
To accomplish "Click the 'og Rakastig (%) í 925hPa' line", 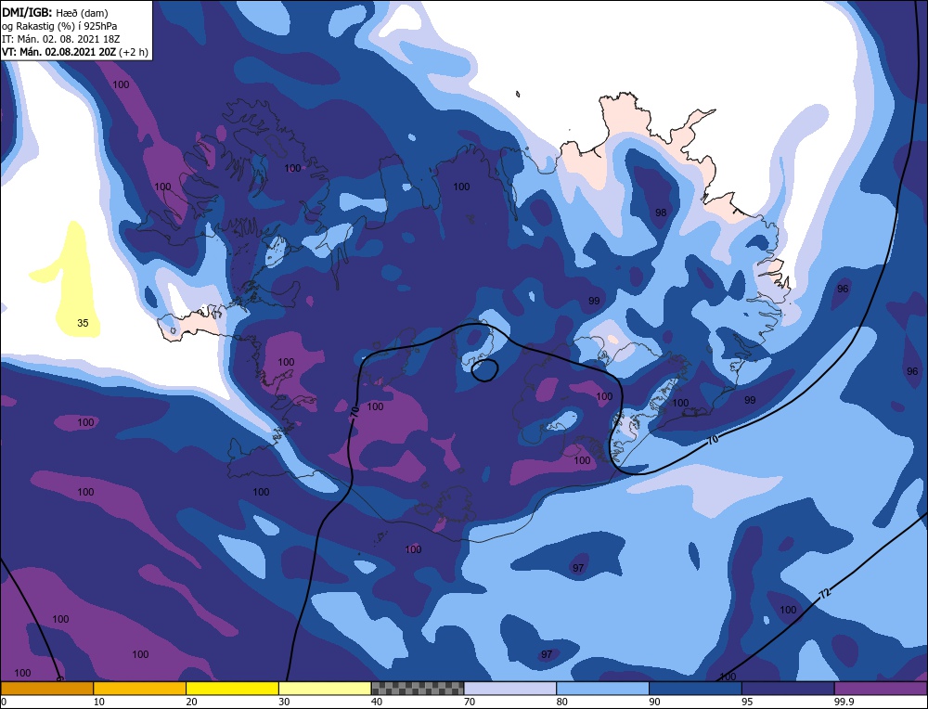I will (59, 26).
